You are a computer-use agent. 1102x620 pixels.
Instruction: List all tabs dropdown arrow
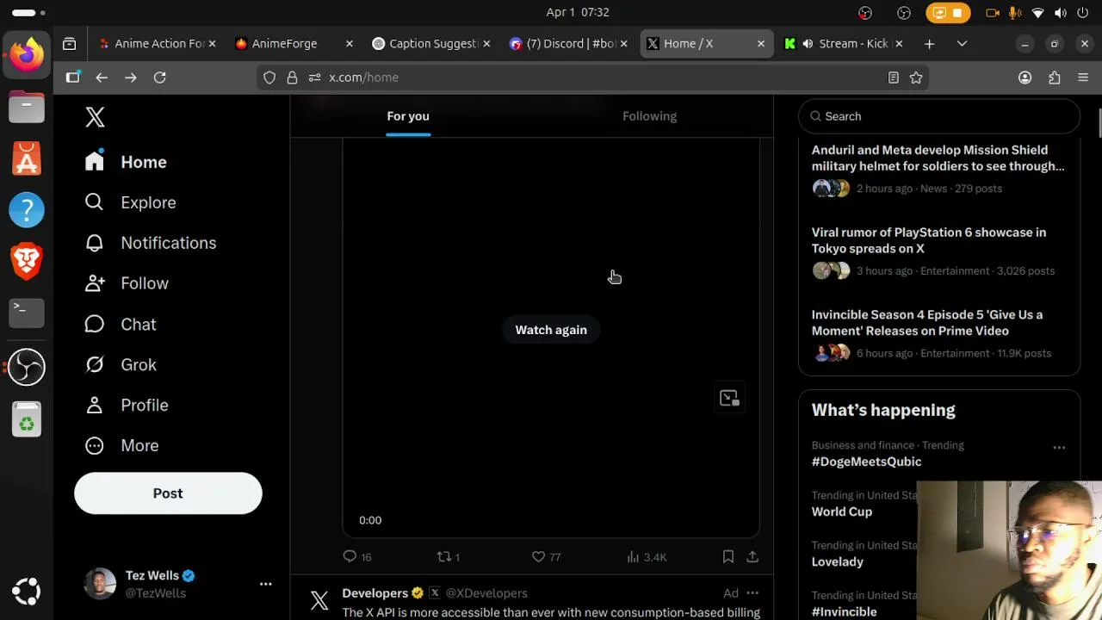click(x=962, y=43)
